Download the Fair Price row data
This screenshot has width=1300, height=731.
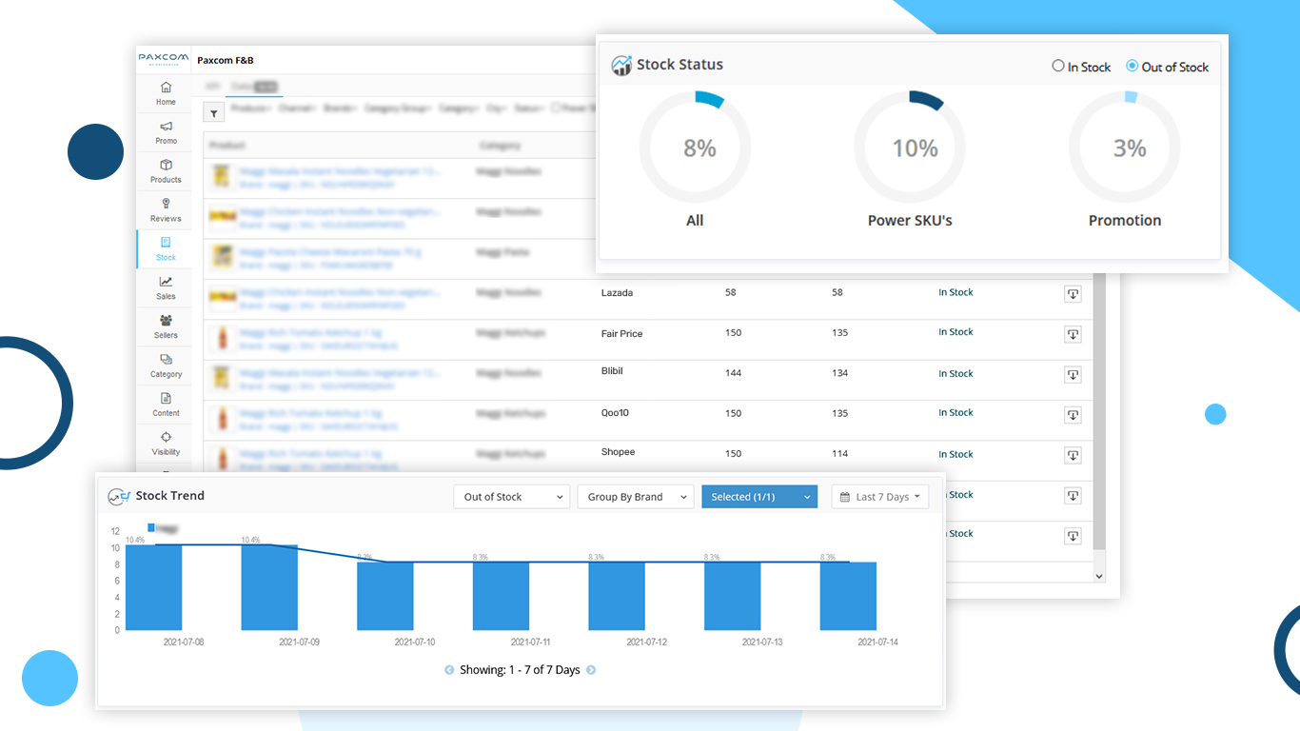click(1073, 334)
